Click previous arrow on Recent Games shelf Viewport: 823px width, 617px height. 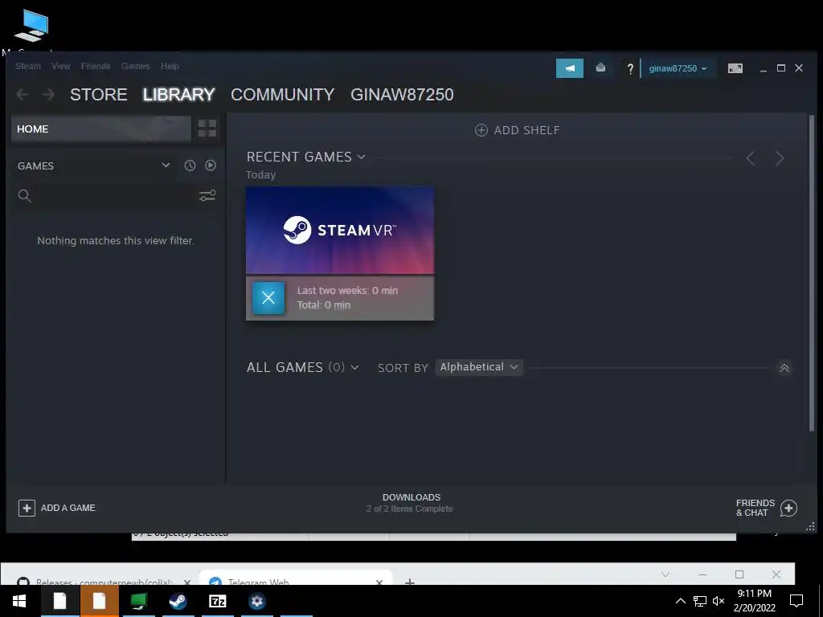coord(751,158)
